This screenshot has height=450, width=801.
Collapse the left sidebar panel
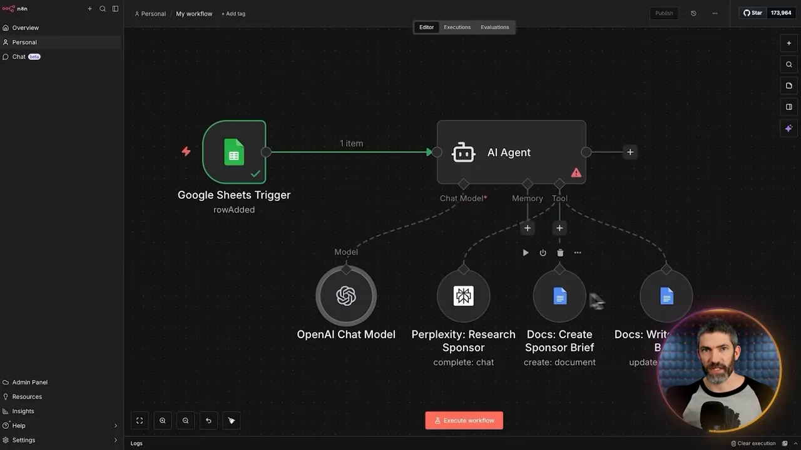pyautogui.click(x=115, y=9)
